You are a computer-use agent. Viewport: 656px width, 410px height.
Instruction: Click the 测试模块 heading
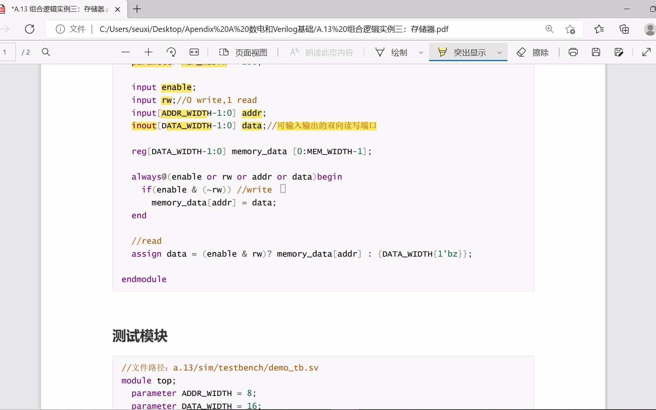(x=140, y=336)
